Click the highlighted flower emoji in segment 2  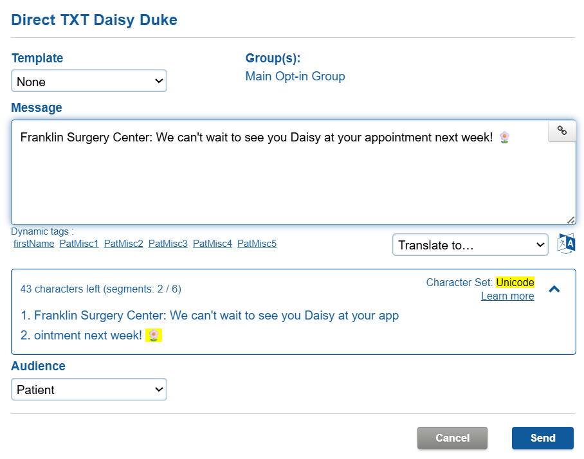coord(154,336)
